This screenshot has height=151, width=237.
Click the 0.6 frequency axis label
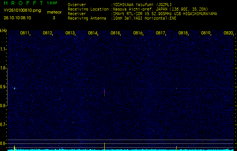click(x=3, y=143)
